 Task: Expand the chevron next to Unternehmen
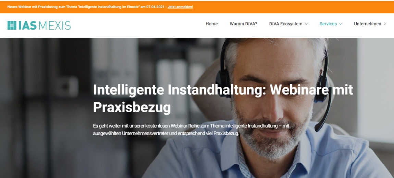pos(385,24)
